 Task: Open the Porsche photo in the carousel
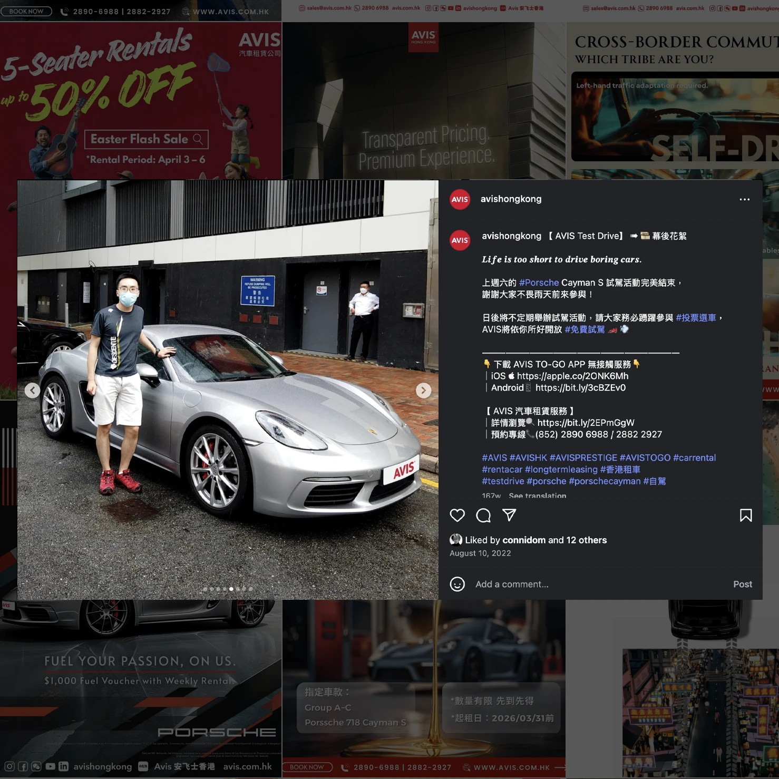tap(228, 389)
